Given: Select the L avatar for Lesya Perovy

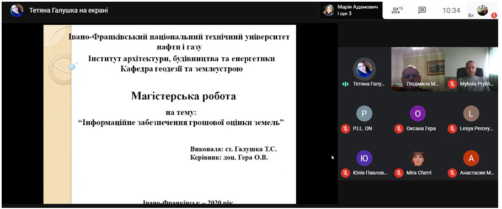Looking at the screenshot, I should 471,114.
